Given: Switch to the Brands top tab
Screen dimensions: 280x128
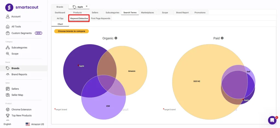Looking at the screenshot, I should tap(60, 7).
